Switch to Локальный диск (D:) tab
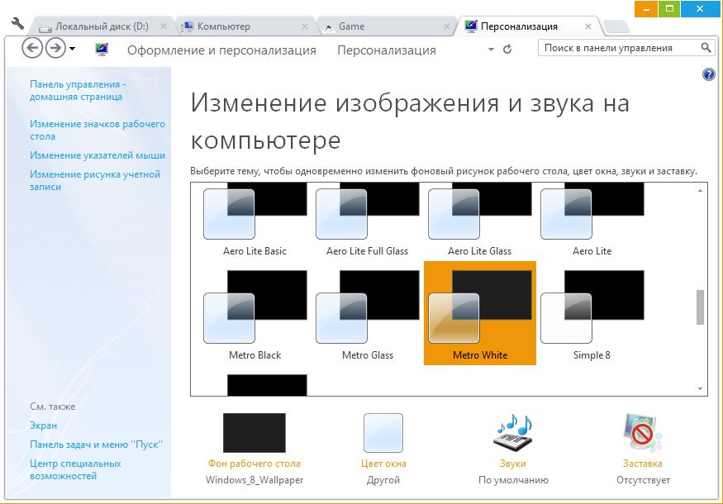Screen dimensions: 723x504 tap(102, 26)
